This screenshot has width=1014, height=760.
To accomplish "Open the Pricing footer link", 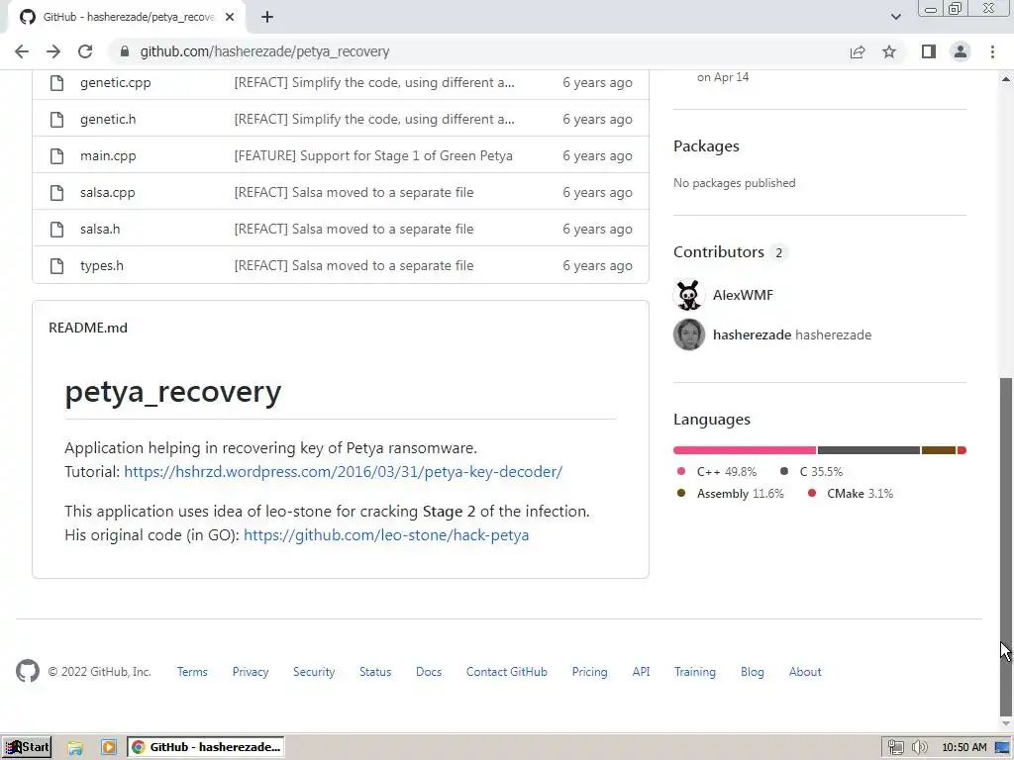I will pos(590,672).
